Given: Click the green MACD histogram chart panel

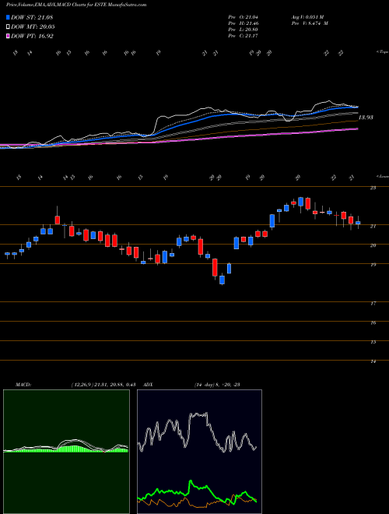Looking at the screenshot, I should 66,452.
